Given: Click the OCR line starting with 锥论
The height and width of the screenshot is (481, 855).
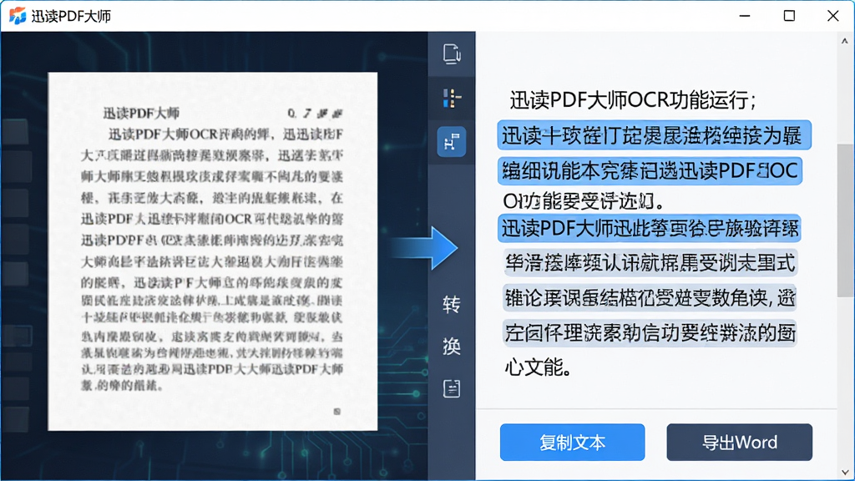Looking at the screenshot, I should tap(650, 298).
